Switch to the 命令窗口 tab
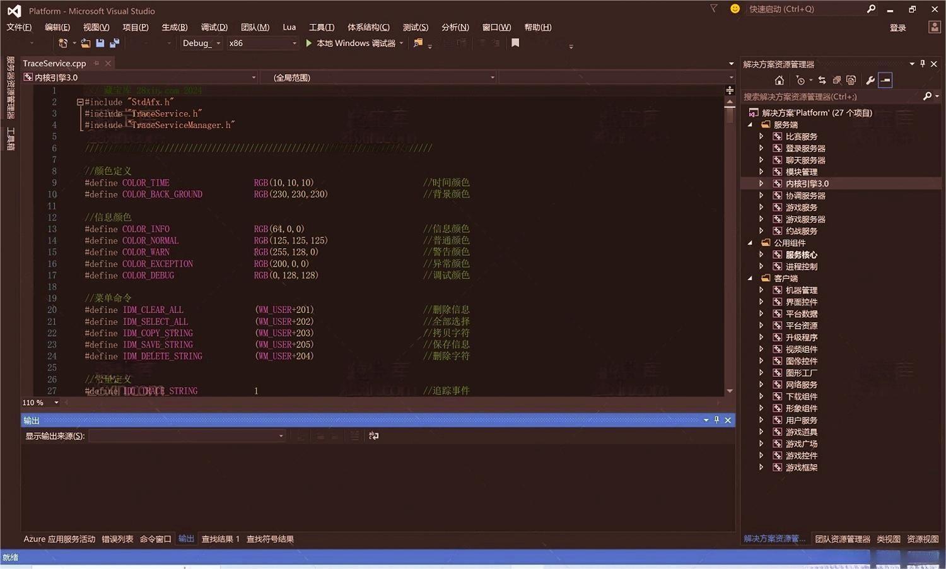 [155, 539]
